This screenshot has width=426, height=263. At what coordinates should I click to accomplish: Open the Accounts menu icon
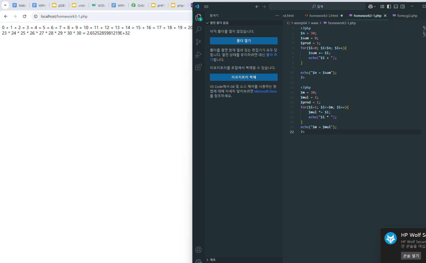tap(198, 250)
